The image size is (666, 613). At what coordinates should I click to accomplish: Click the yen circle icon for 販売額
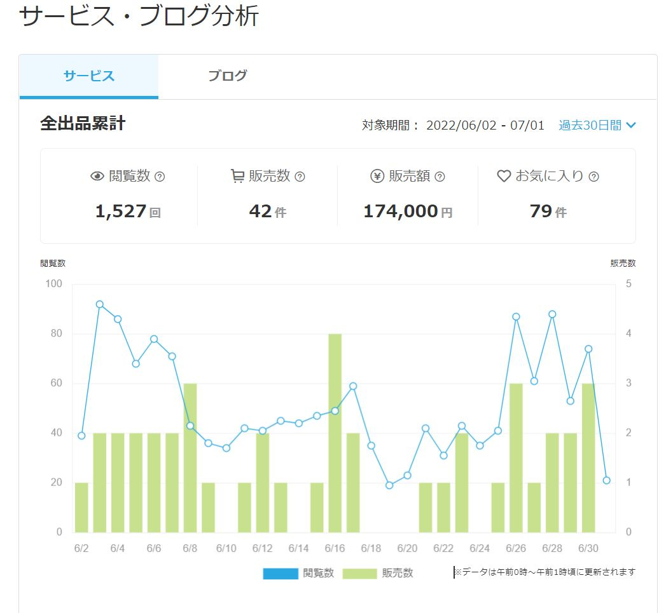(x=377, y=176)
